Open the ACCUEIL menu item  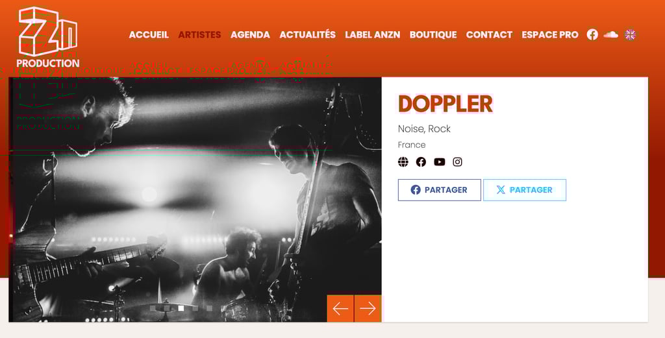[x=149, y=35]
